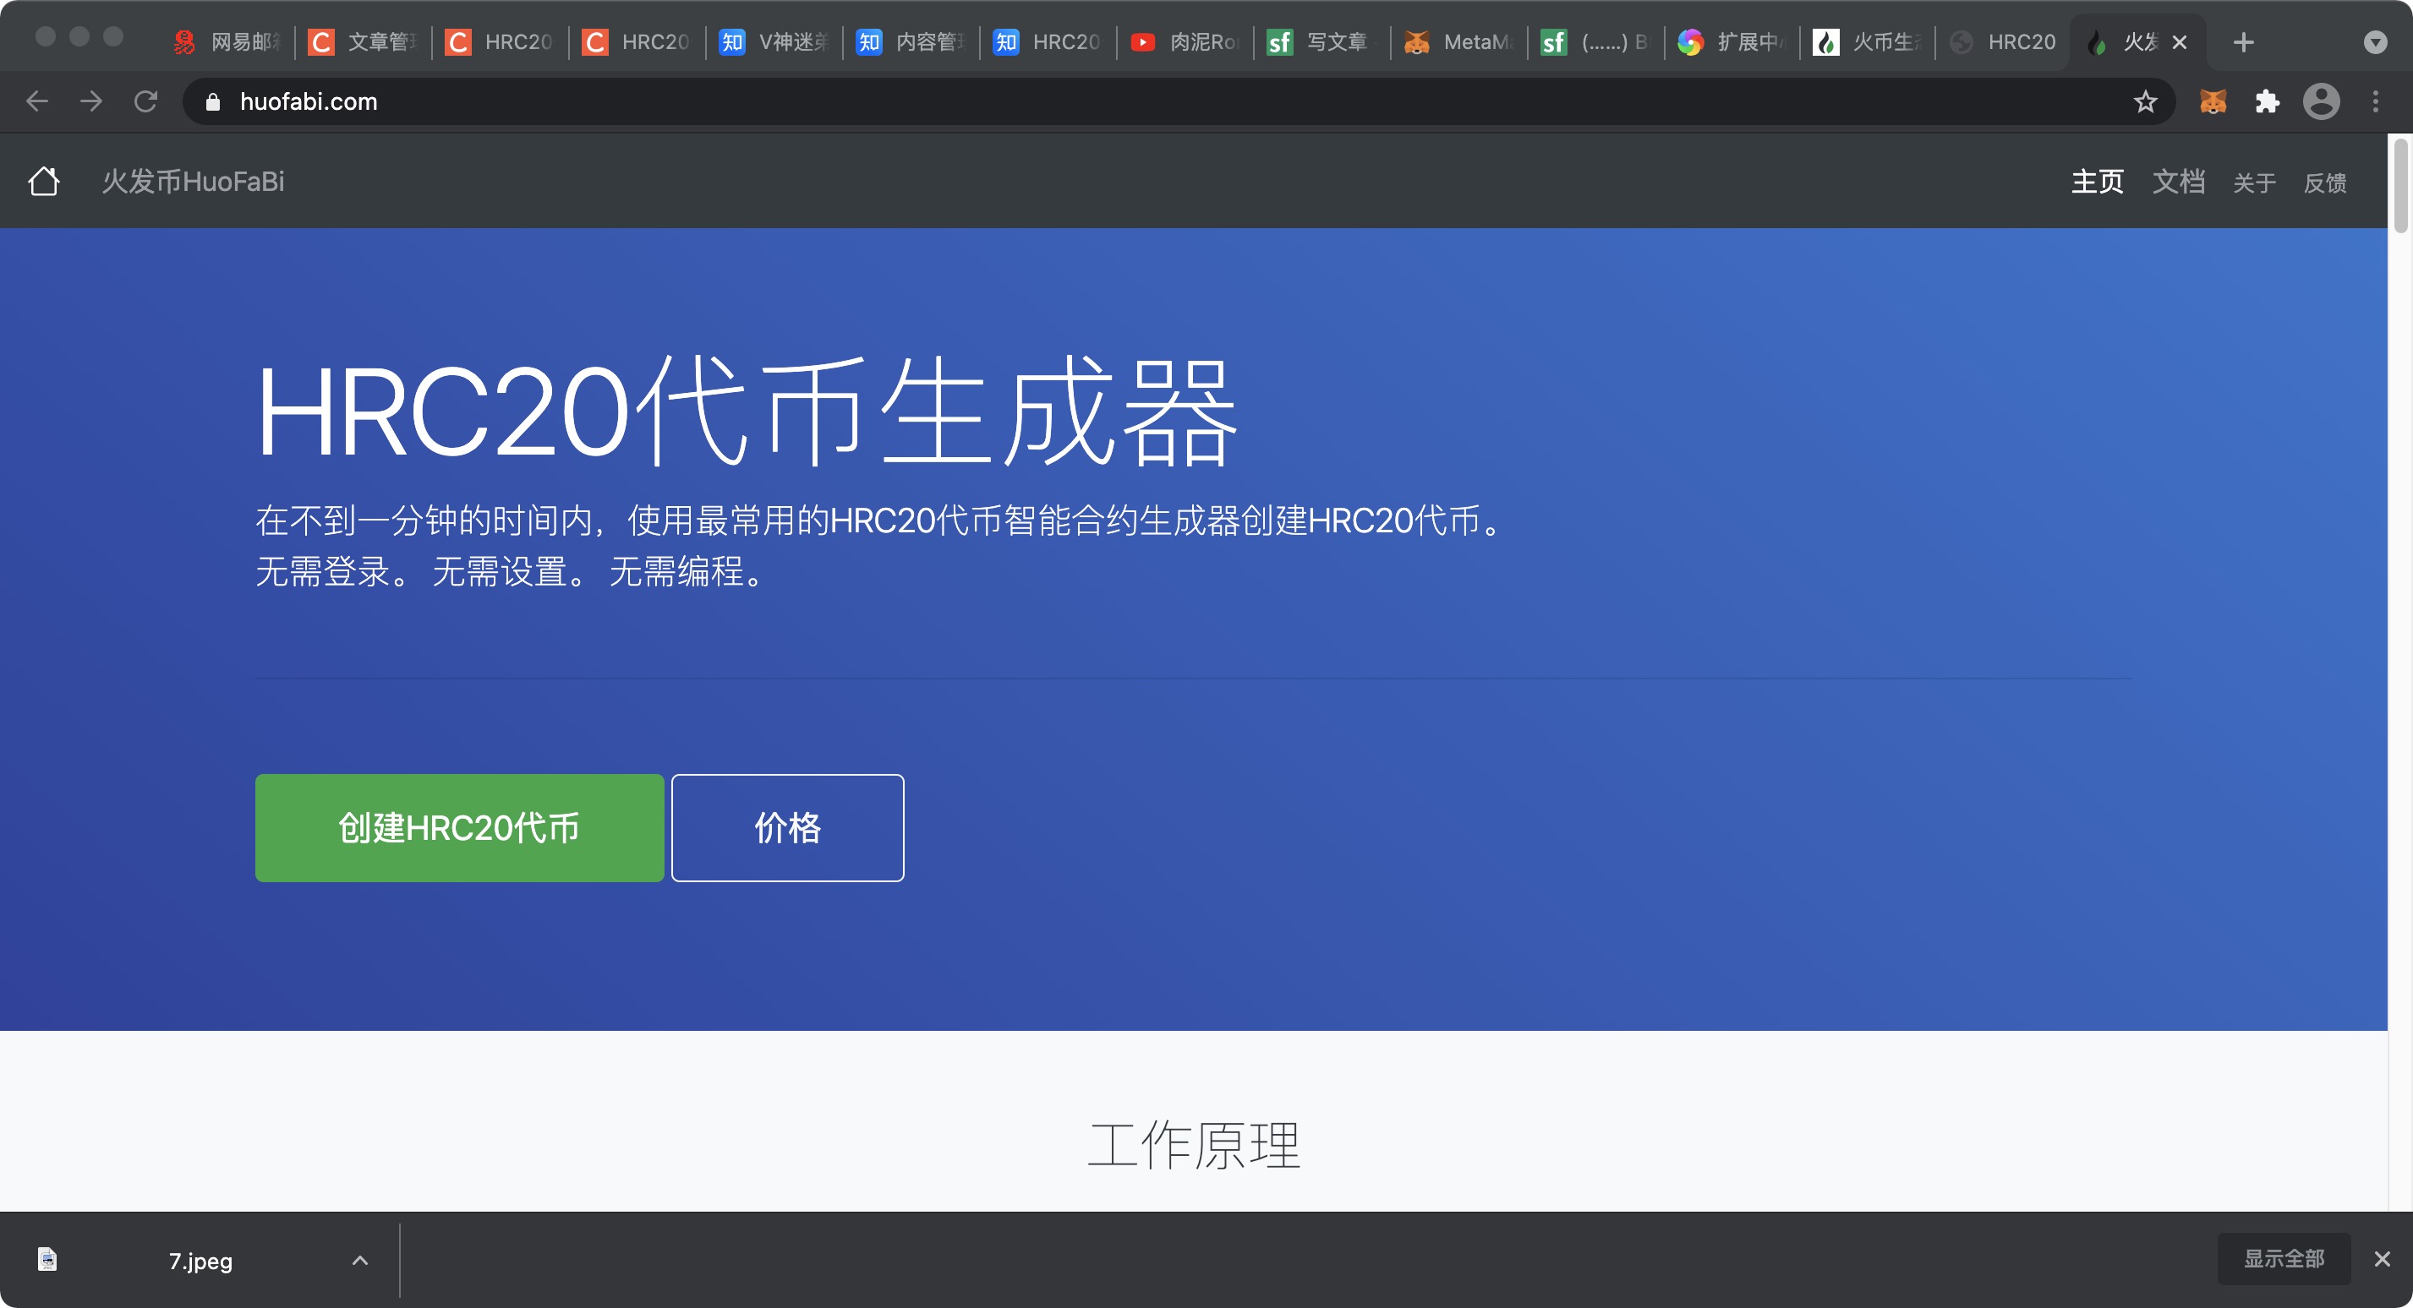Click the home icon in site header

coord(44,181)
